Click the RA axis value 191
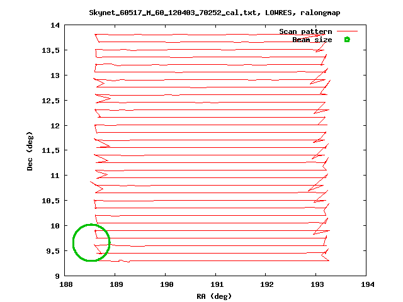Screen dimensions: 403x302 pyautogui.click(x=217, y=284)
